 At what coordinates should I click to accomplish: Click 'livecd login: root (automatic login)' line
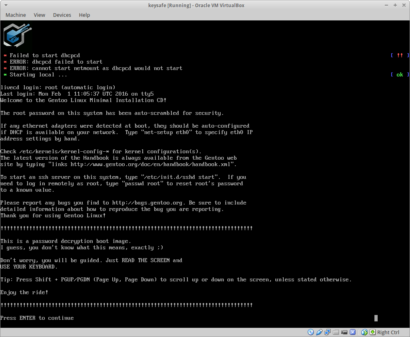58,88
